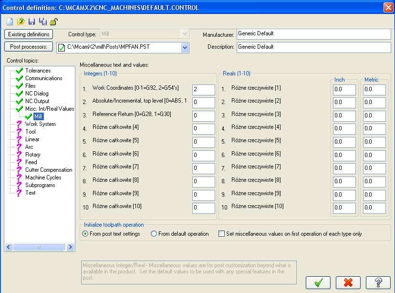Click the Description input field
The image size is (395, 293).
point(313,47)
